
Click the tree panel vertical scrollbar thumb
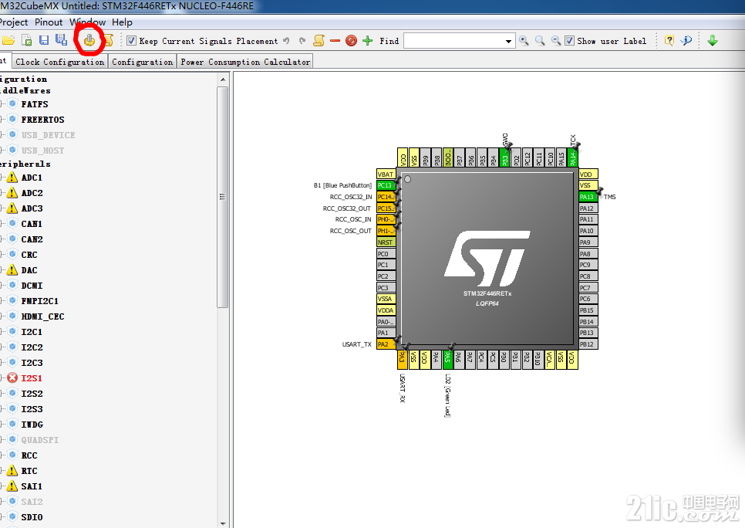coord(222,197)
